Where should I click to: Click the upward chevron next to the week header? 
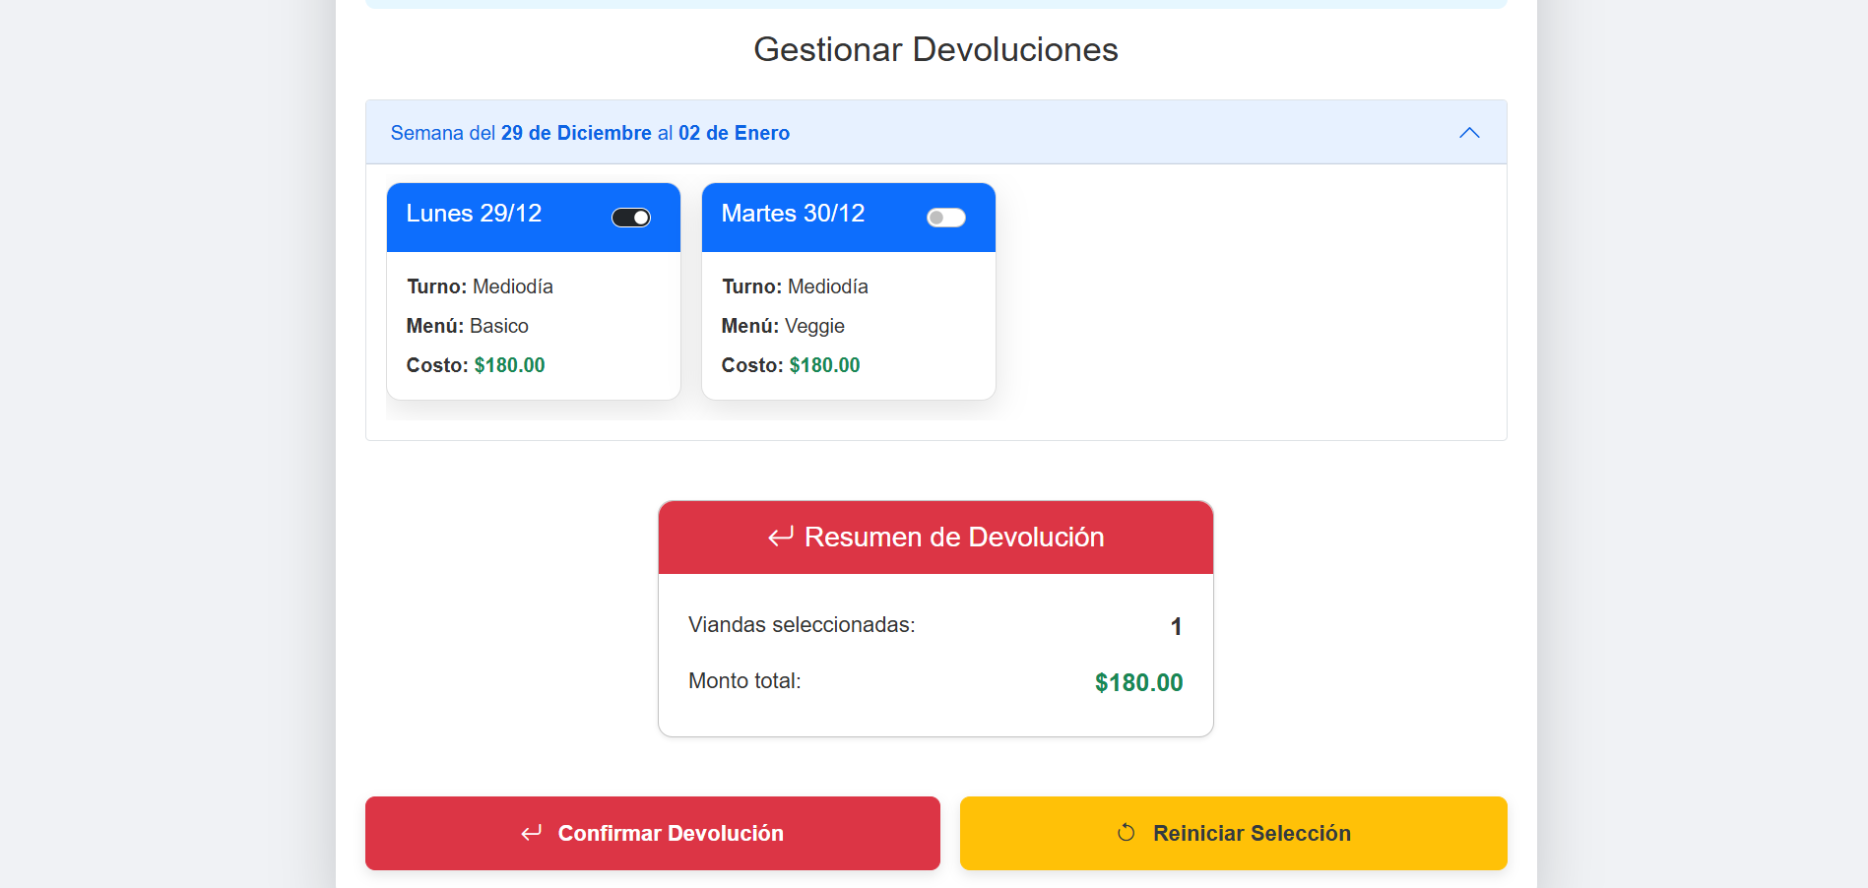coord(1469,132)
